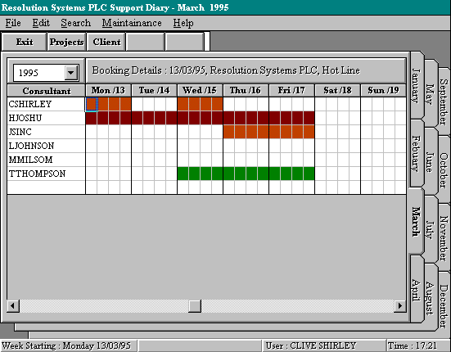Select consultant TTHOMPSON
Viewport: 451px width, 352px height.
(46, 174)
